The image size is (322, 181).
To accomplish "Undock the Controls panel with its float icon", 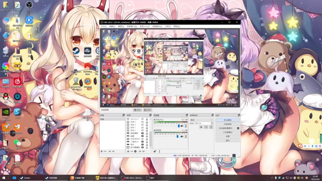I will coord(239,115).
